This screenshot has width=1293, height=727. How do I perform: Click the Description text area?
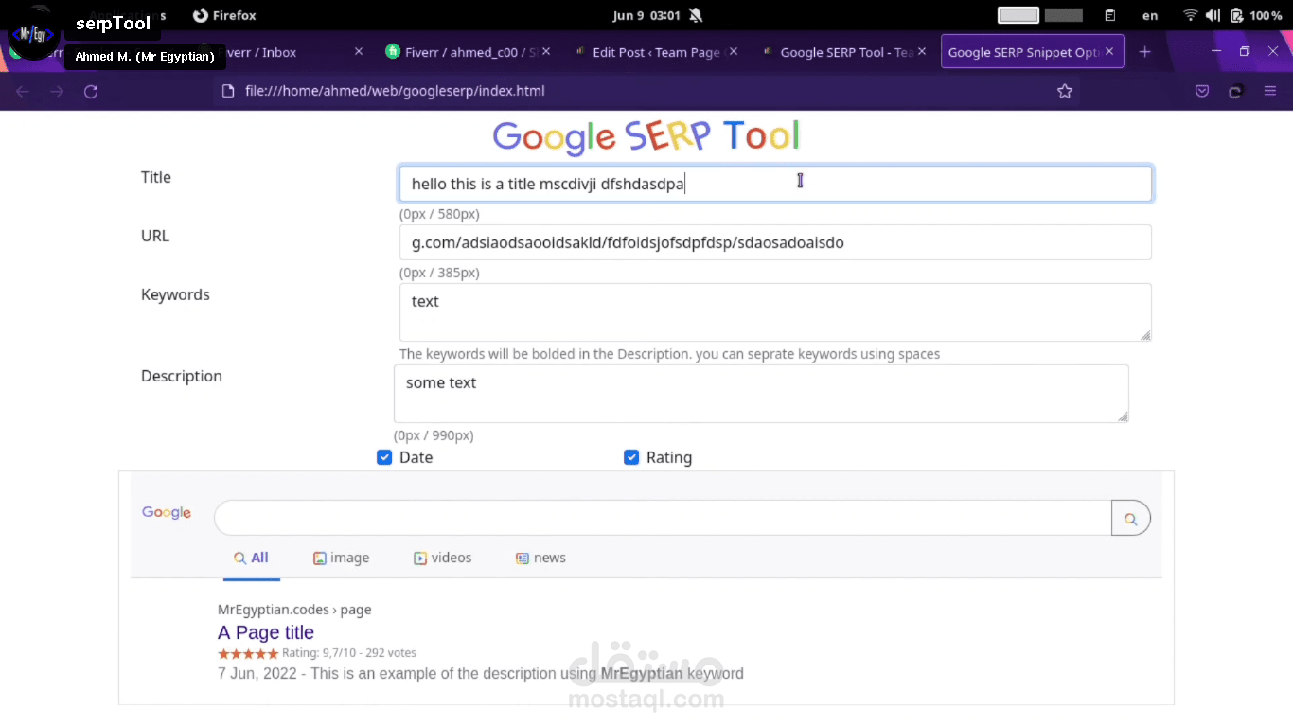(x=761, y=394)
